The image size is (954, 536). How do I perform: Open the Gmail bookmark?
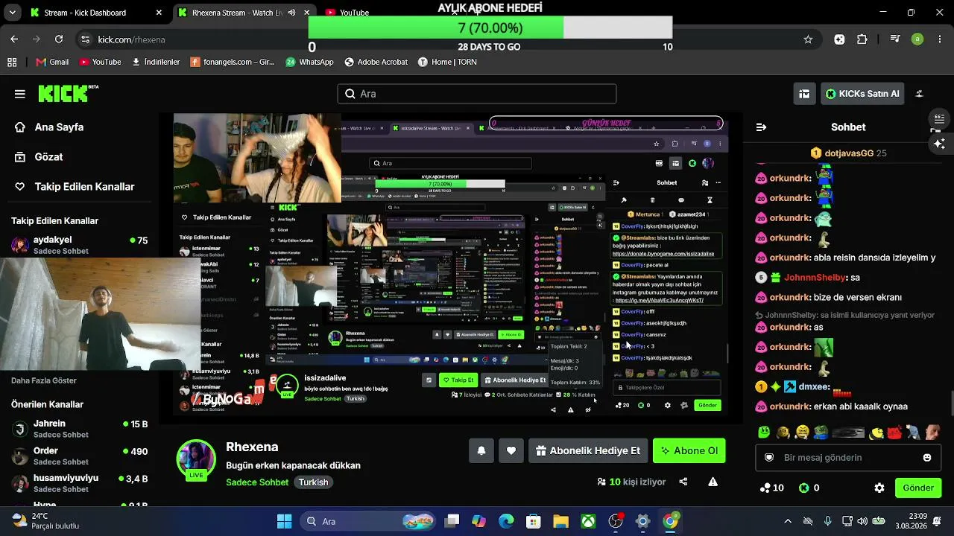click(x=52, y=62)
